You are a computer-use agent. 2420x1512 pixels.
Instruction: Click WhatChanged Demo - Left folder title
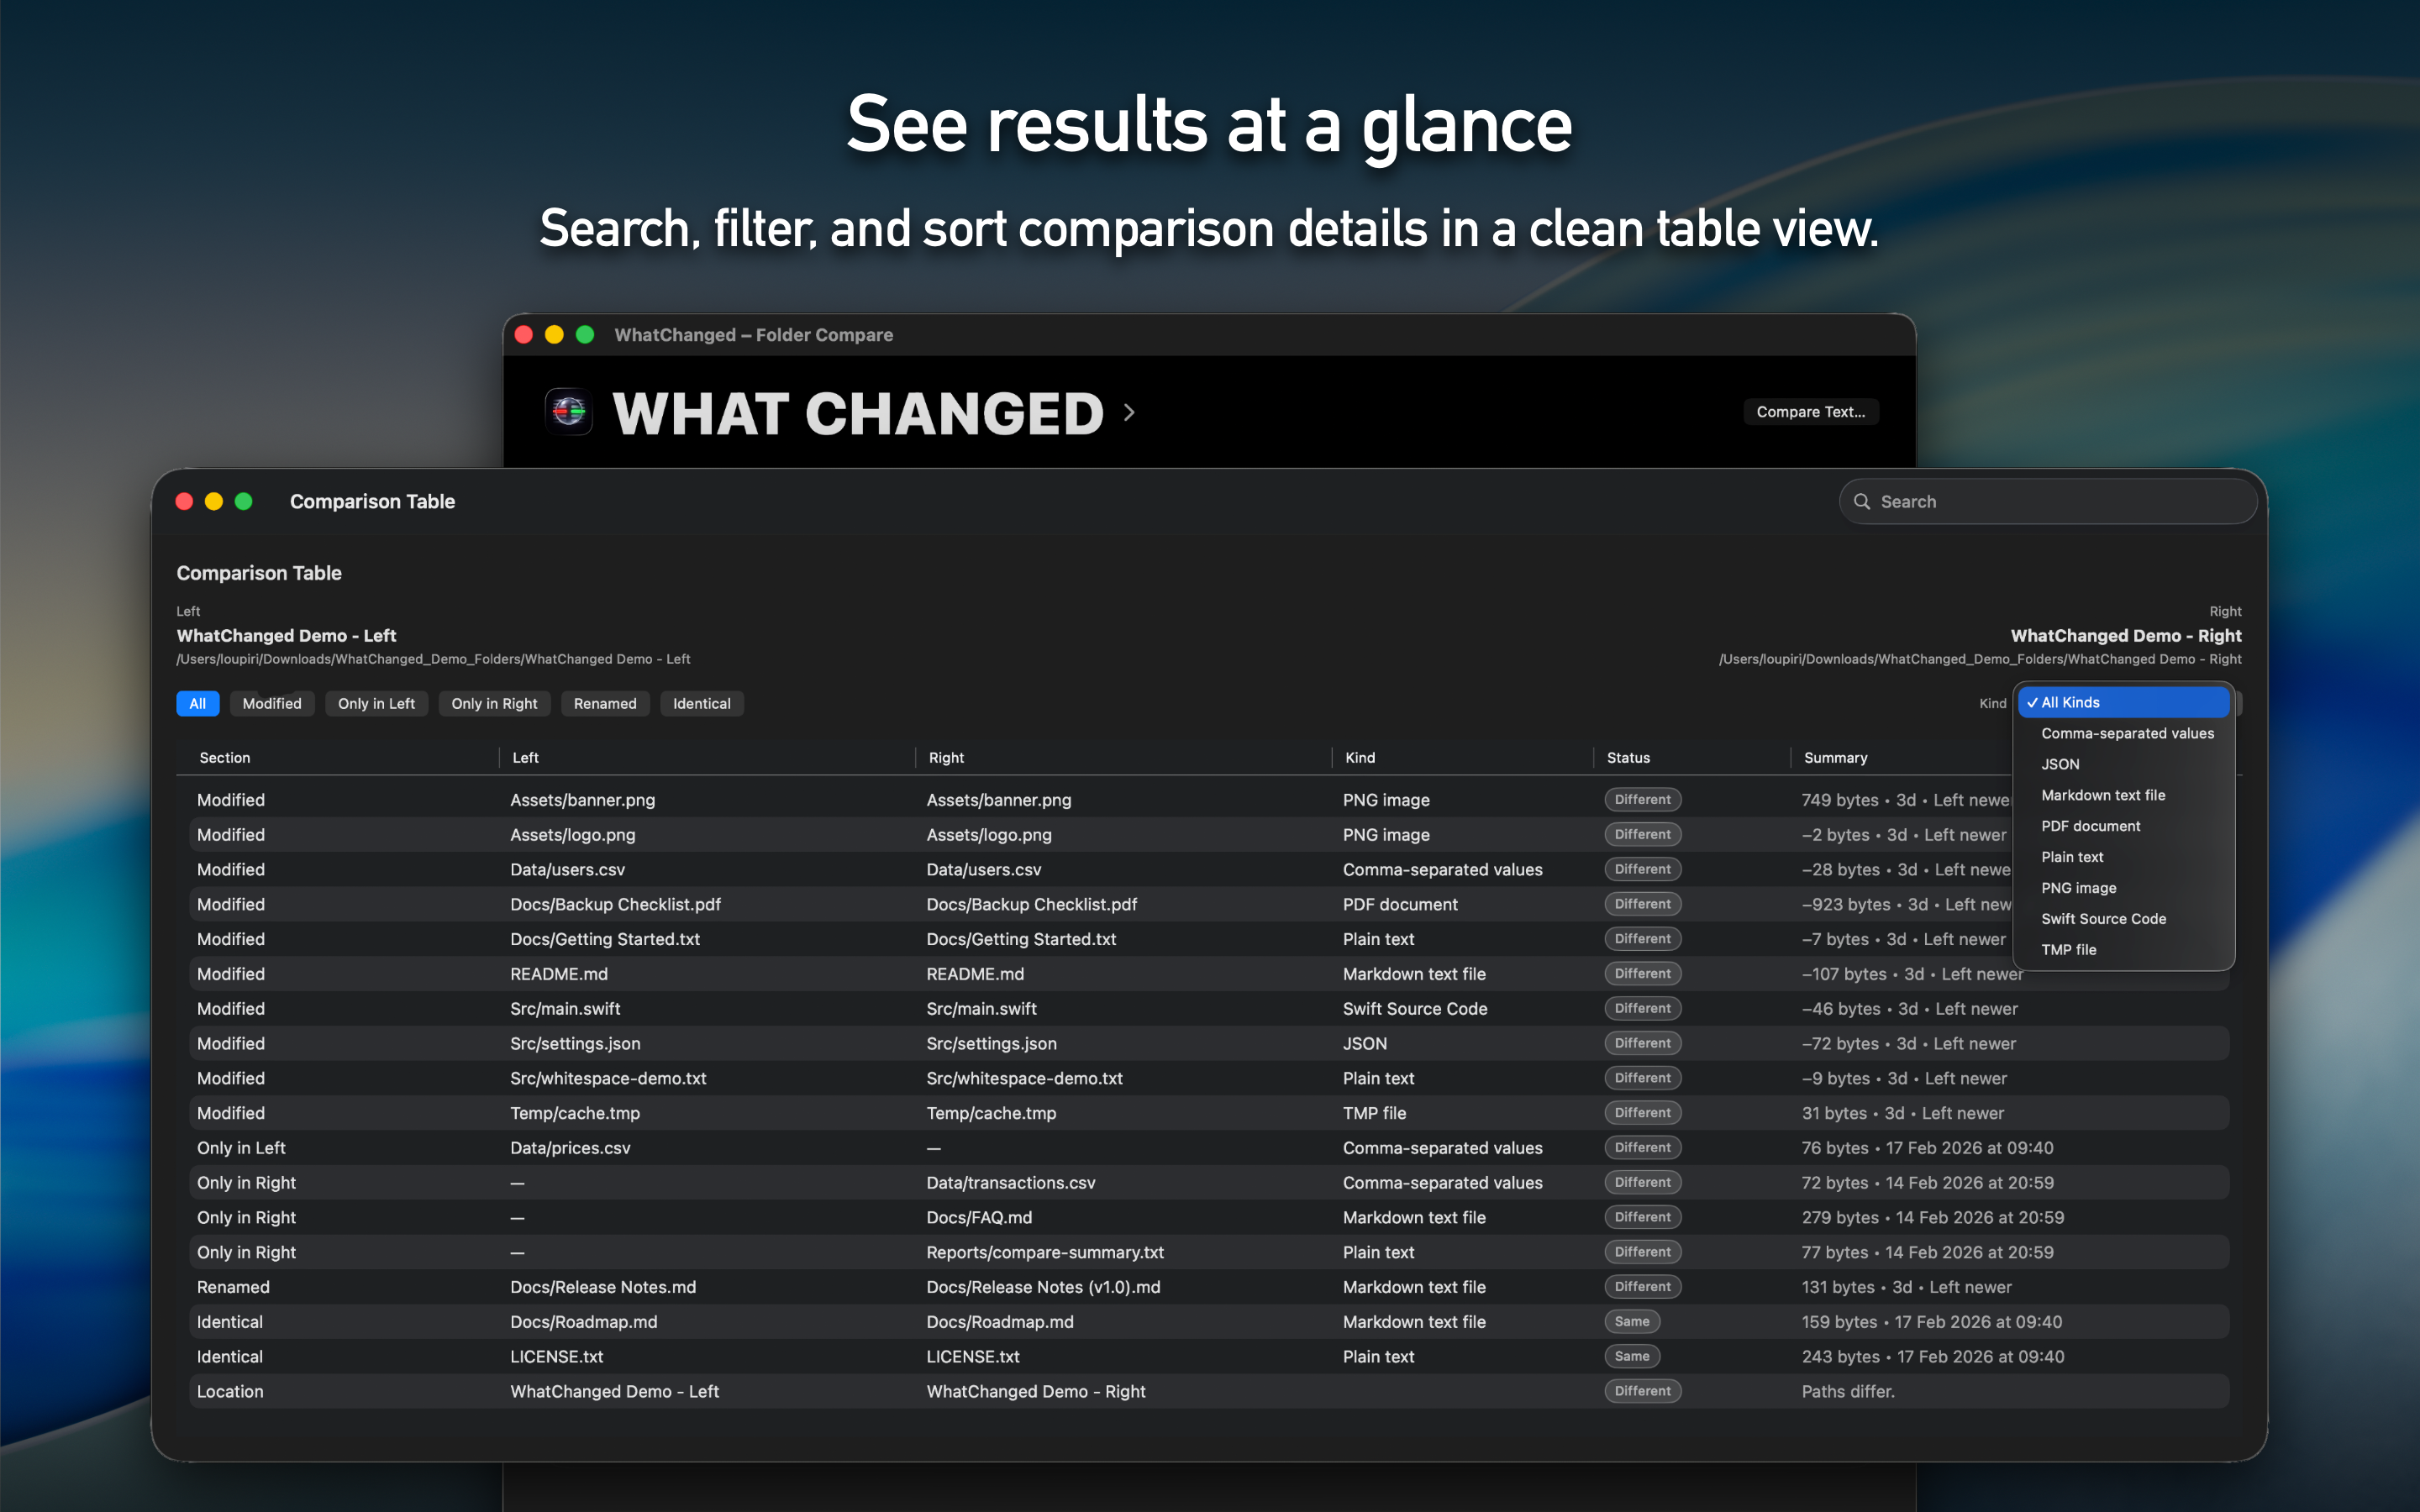coord(286,635)
